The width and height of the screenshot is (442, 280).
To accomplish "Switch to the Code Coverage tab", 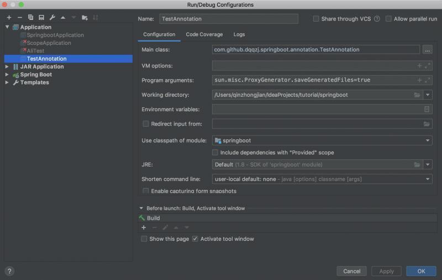I will coord(204,34).
